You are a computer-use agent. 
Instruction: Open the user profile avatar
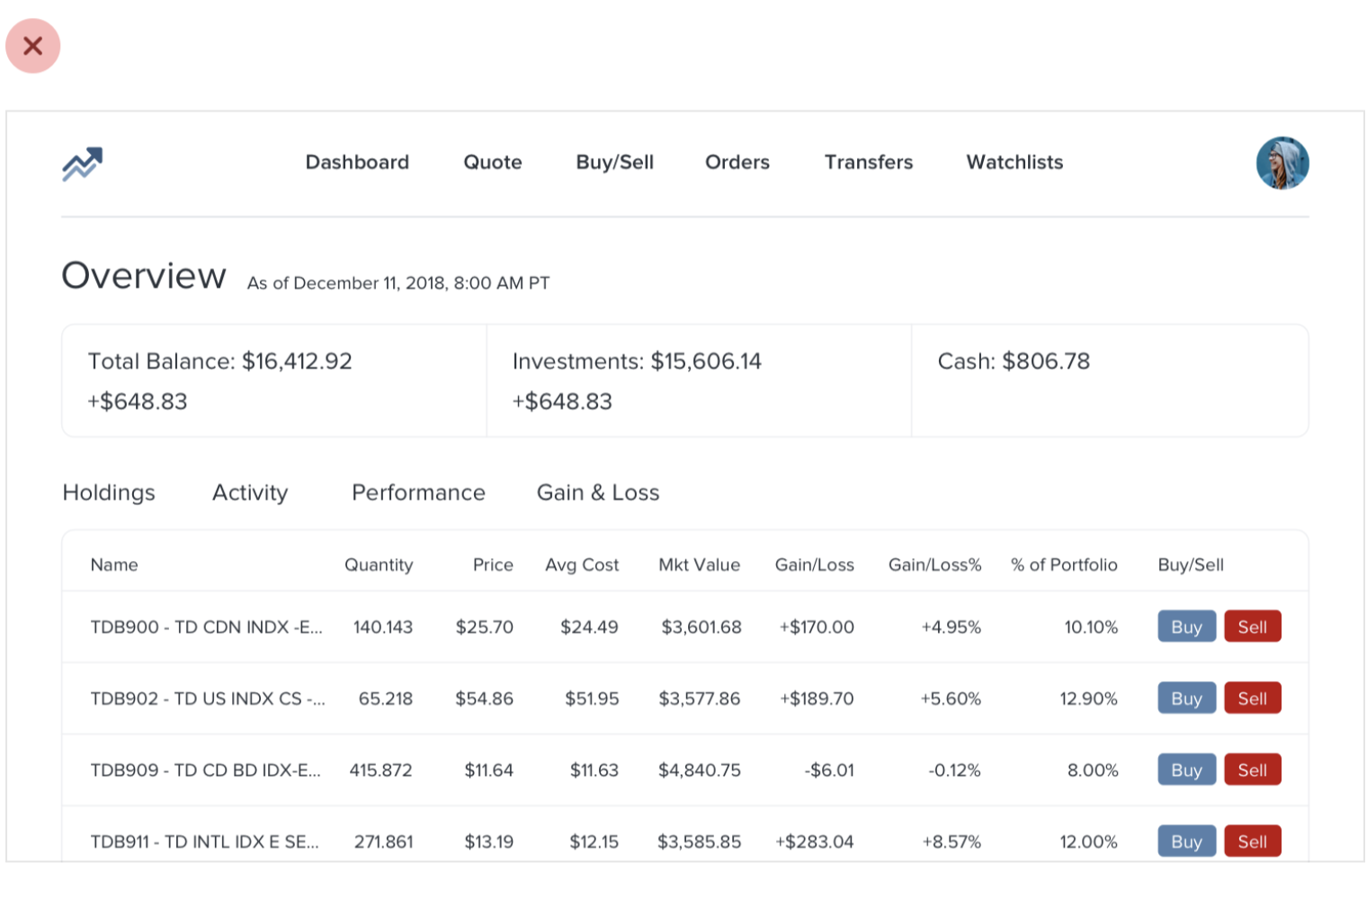point(1282,164)
